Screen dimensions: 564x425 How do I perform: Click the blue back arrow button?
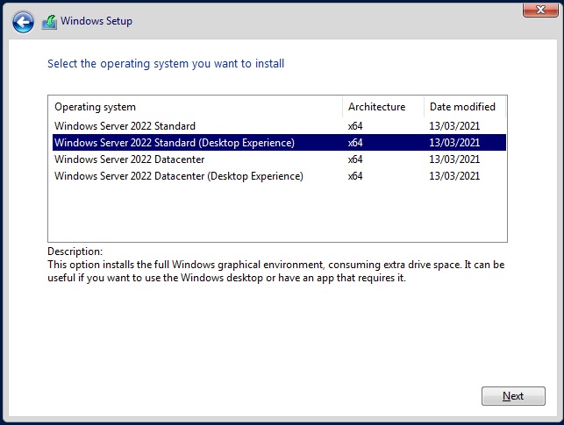pos(24,22)
